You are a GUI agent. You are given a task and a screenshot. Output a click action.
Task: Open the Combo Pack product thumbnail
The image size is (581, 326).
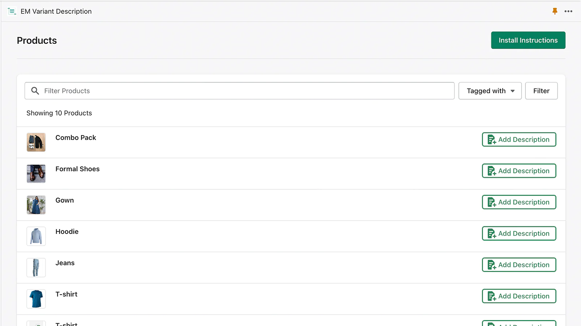tap(36, 142)
